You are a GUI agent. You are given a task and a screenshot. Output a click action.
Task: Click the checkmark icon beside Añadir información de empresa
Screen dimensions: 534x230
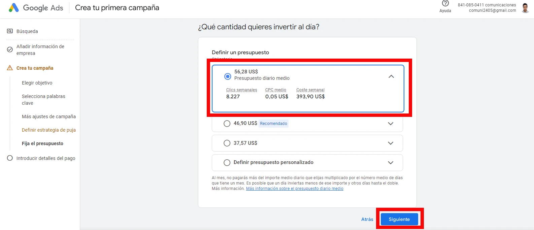tap(10, 50)
